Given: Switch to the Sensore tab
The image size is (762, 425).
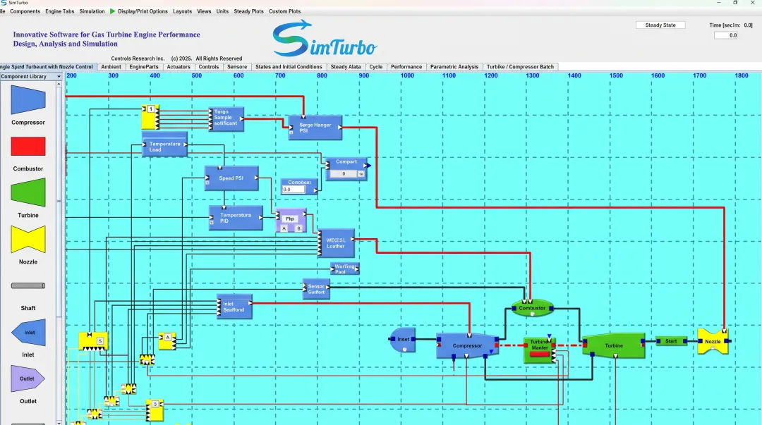Looking at the screenshot, I should 237,66.
